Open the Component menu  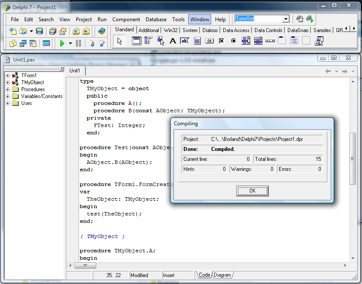pyautogui.click(x=126, y=20)
